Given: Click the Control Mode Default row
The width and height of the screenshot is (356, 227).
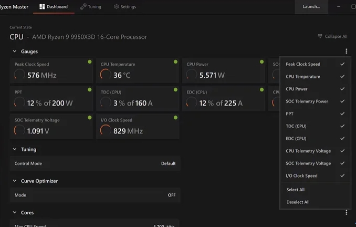Looking at the screenshot, I should tap(95, 163).
